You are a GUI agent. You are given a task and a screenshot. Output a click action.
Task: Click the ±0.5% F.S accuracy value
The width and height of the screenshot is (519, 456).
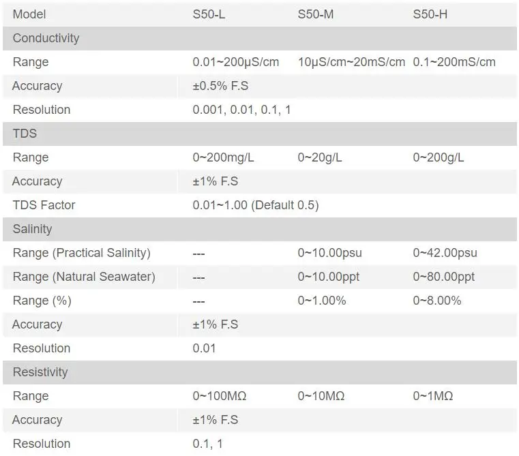pos(220,86)
